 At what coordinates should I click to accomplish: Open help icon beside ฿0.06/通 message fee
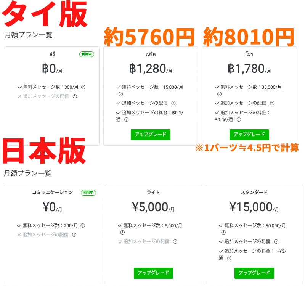click(x=239, y=120)
